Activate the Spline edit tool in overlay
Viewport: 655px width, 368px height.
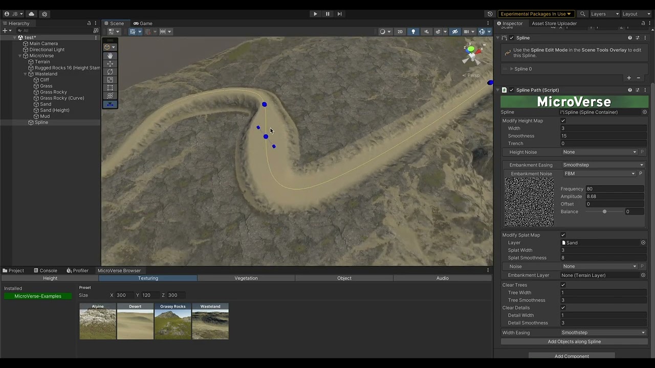click(x=110, y=104)
